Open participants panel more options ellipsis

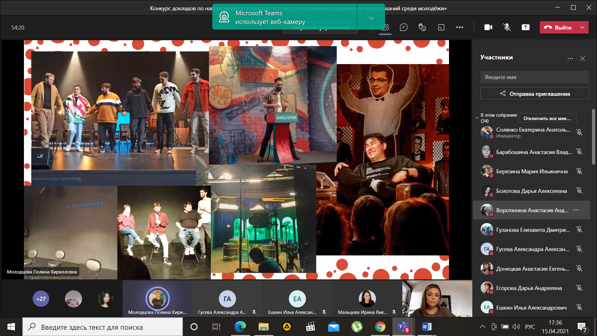570,58
